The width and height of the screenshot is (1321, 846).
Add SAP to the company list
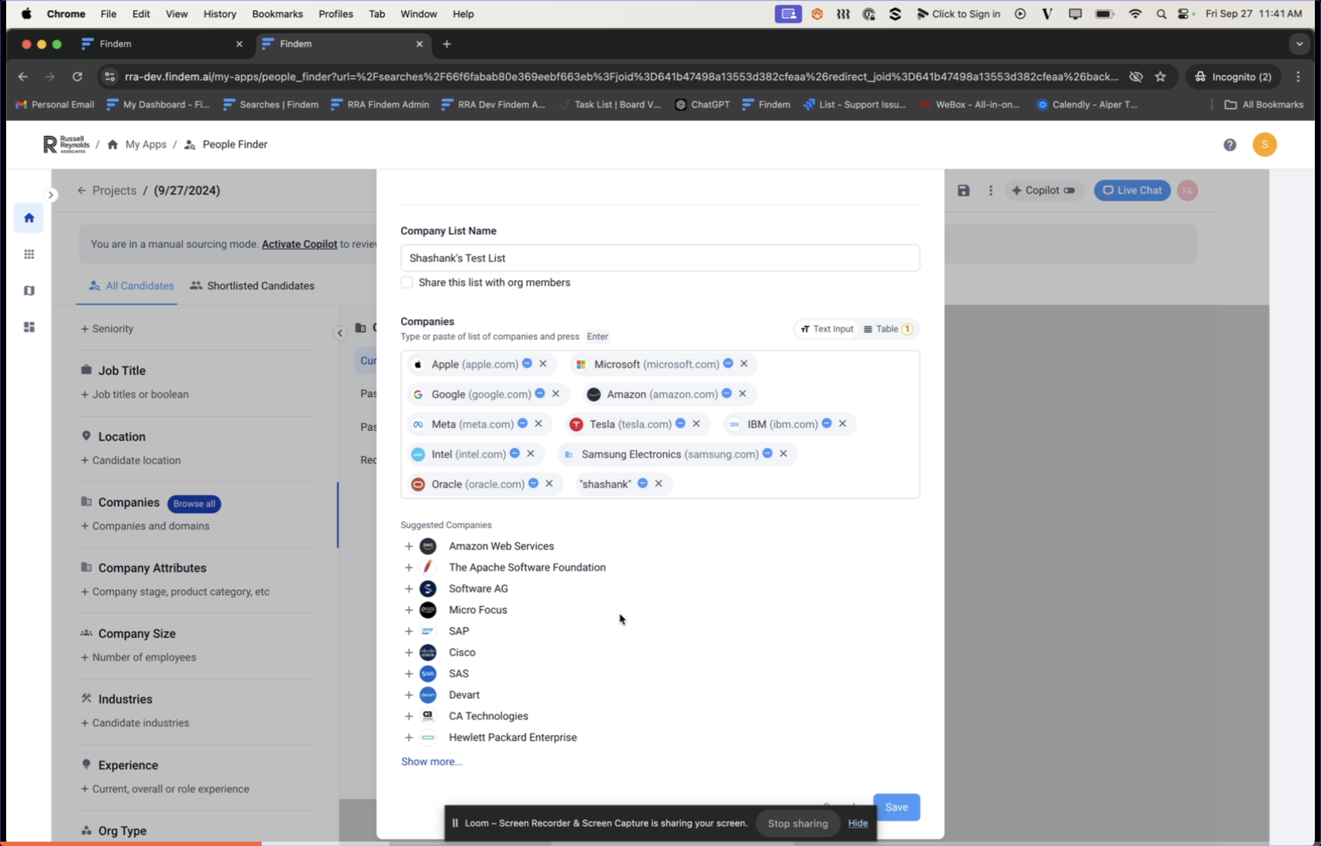408,631
